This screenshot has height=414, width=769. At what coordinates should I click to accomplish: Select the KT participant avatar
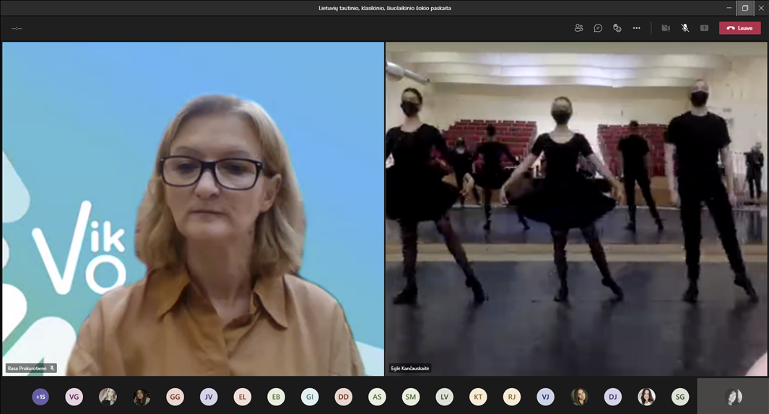(x=478, y=397)
